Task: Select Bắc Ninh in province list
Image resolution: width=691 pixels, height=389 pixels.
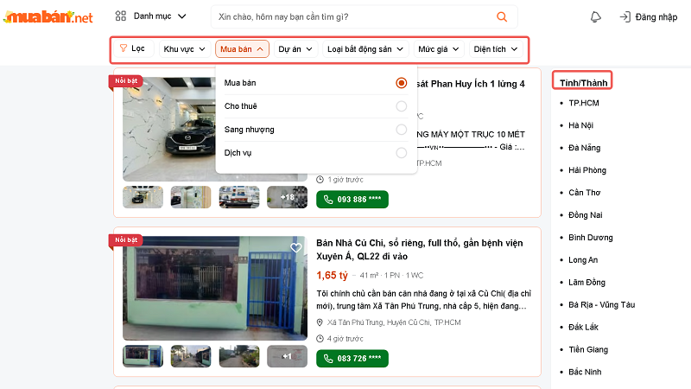Action: (x=585, y=373)
